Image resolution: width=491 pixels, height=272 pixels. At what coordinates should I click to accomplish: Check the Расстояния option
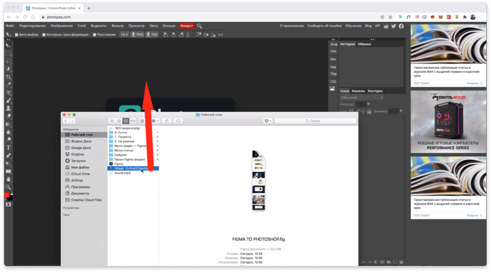tap(94, 34)
